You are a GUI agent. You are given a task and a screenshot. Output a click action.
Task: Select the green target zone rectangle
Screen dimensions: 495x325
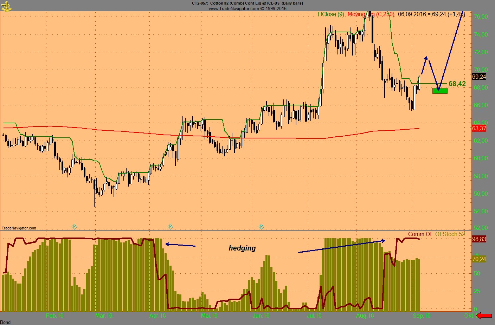[x=440, y=91]
